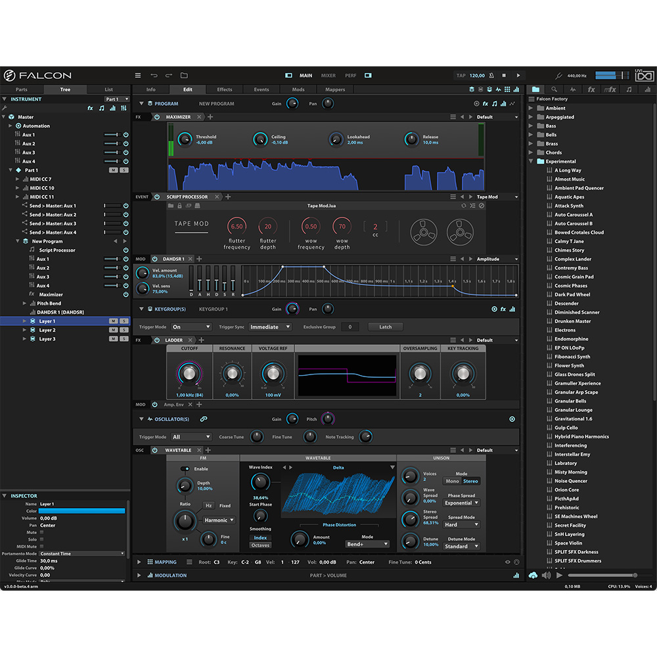Enable the FM oscillator switch
Viewport: 657px width, 657px height.
click(185, 469)
